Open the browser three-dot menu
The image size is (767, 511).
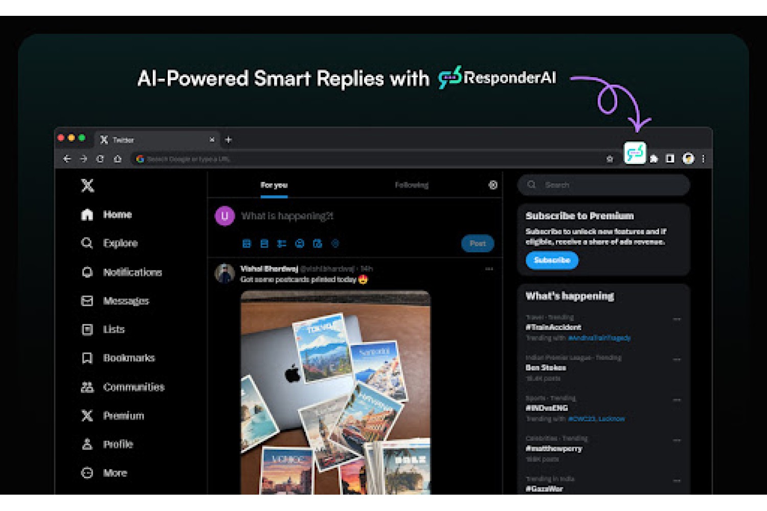click(x=704, y=159)
